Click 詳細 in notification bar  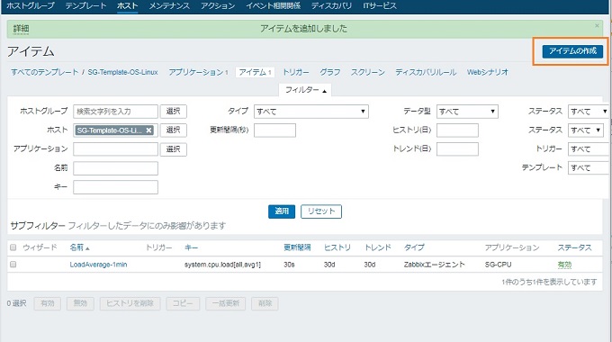pos(21,29)
